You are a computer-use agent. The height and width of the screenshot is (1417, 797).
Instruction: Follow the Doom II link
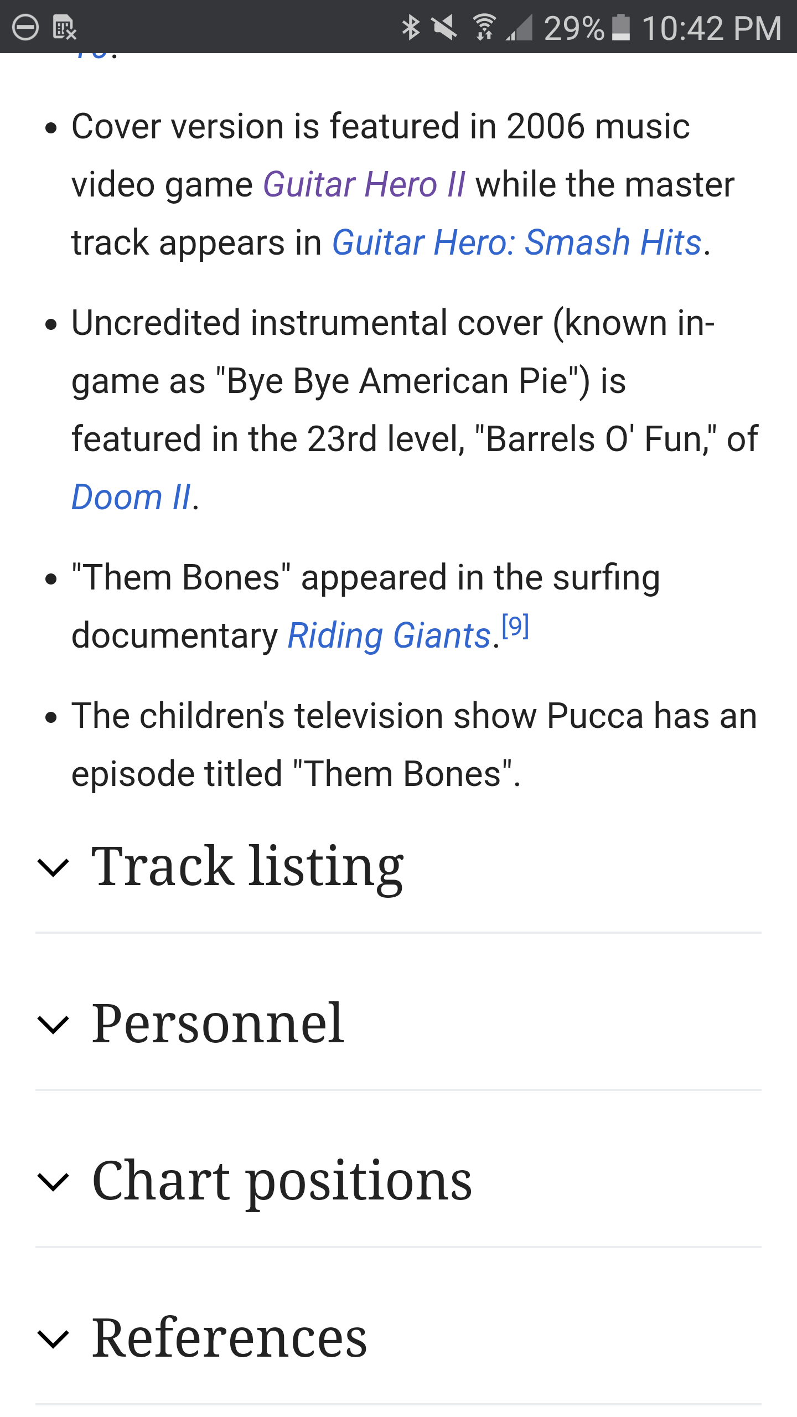(131, 497)
